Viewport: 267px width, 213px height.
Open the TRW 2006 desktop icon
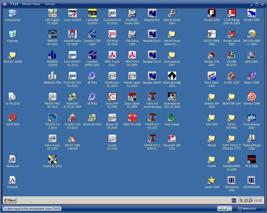tap(251, 159)
